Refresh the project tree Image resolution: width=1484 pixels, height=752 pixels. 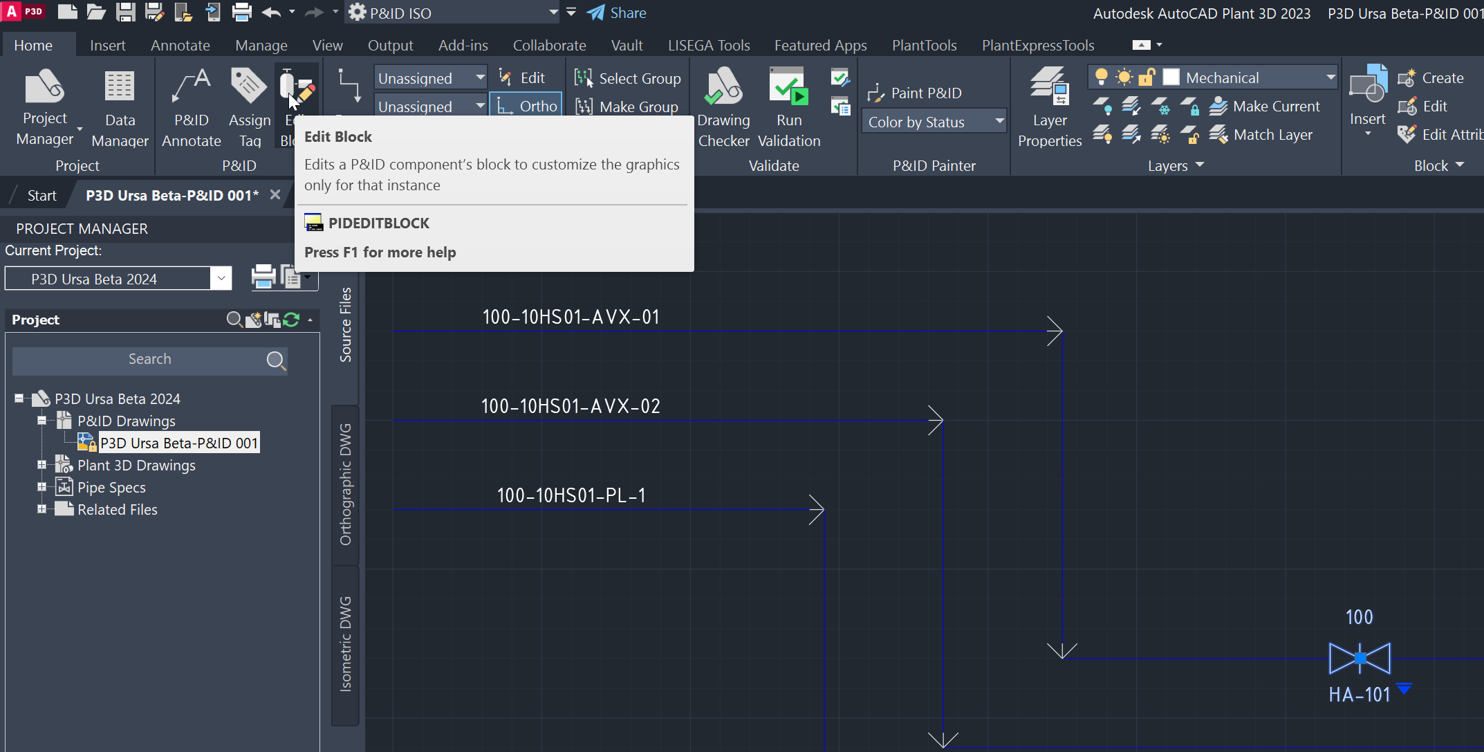tap(290, 320)
